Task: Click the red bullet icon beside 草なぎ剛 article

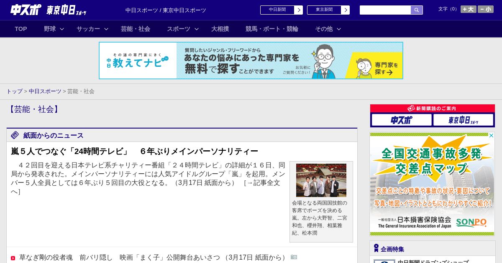Action: coord(13,258)
